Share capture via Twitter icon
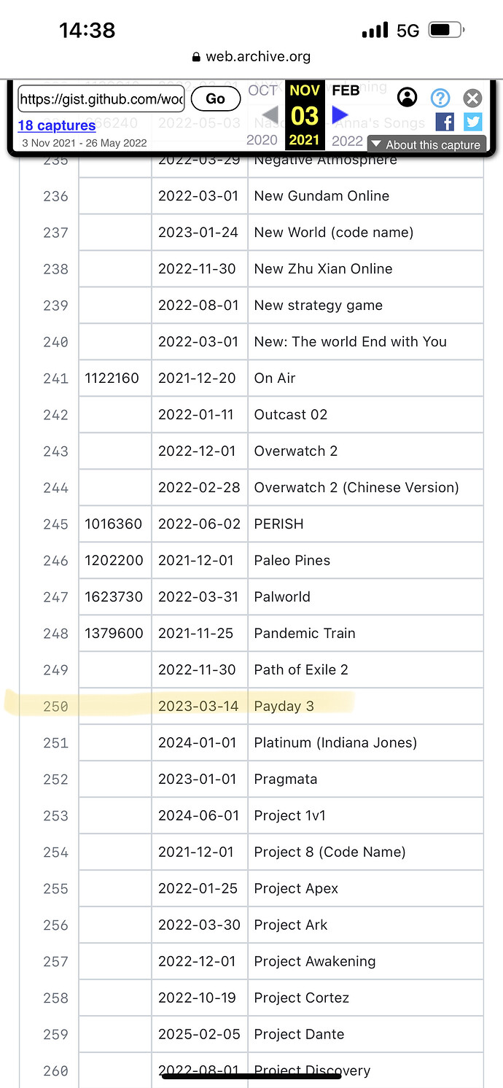This screenshot has height=1088, width=503. point(473,122)
